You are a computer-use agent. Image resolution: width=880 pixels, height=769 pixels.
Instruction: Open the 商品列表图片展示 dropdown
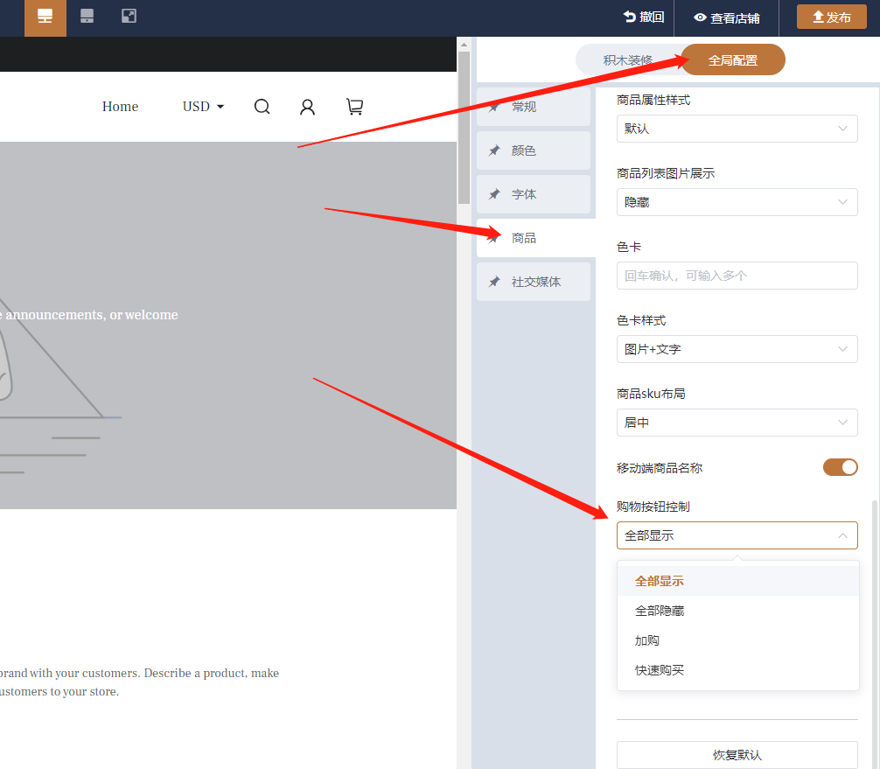point(737,202)
